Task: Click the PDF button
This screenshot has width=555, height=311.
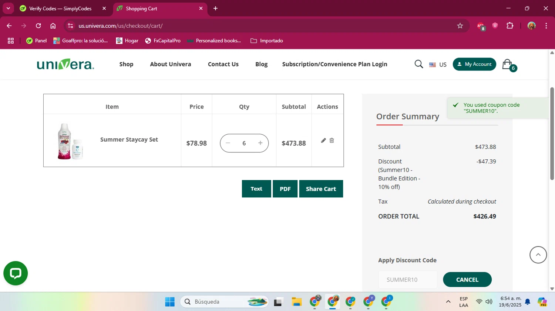Action: point(285,189)
